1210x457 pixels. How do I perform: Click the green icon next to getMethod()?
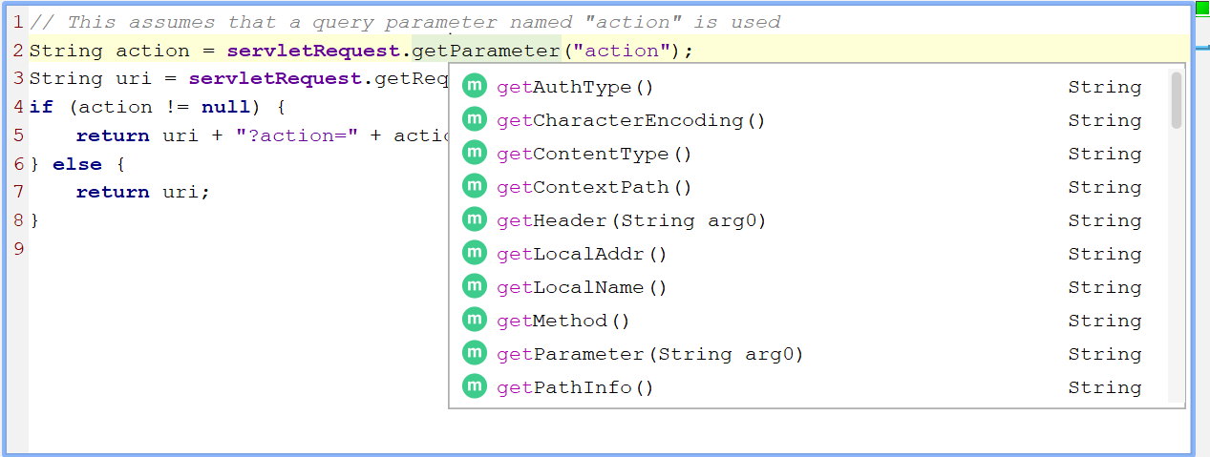tap(475, 320)
